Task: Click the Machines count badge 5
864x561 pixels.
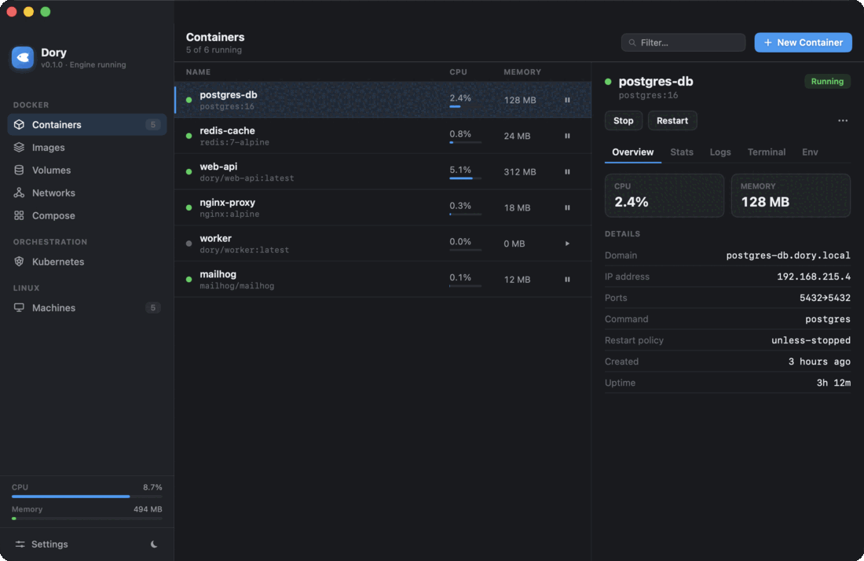Action: (152, 307)
